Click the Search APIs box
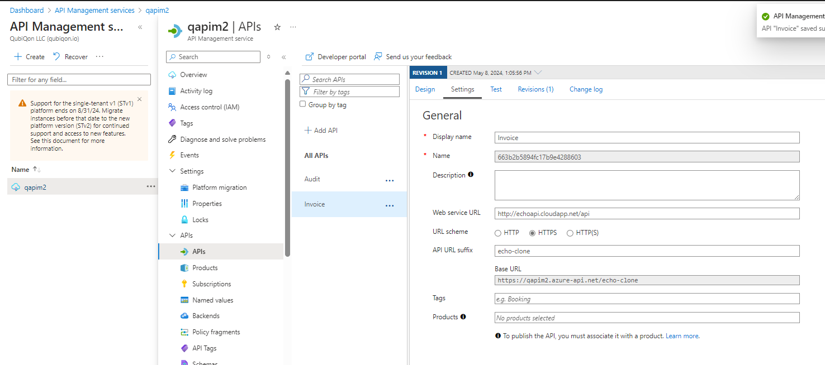 (x=350, y=79)
